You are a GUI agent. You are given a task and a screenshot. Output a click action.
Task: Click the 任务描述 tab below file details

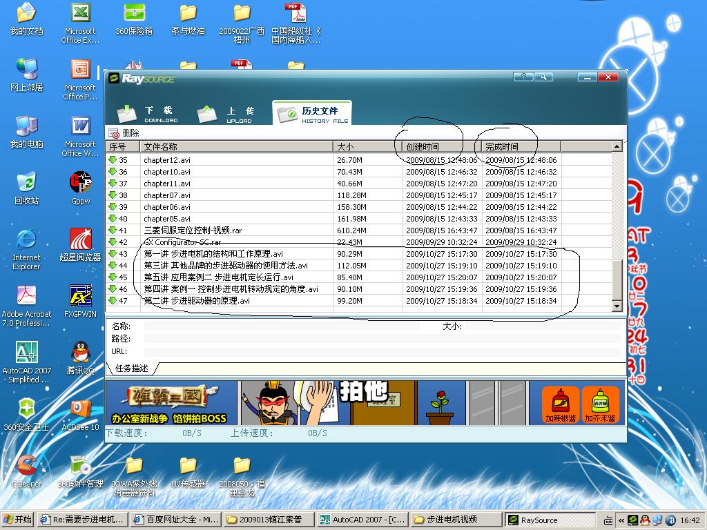tap(131, 369)
